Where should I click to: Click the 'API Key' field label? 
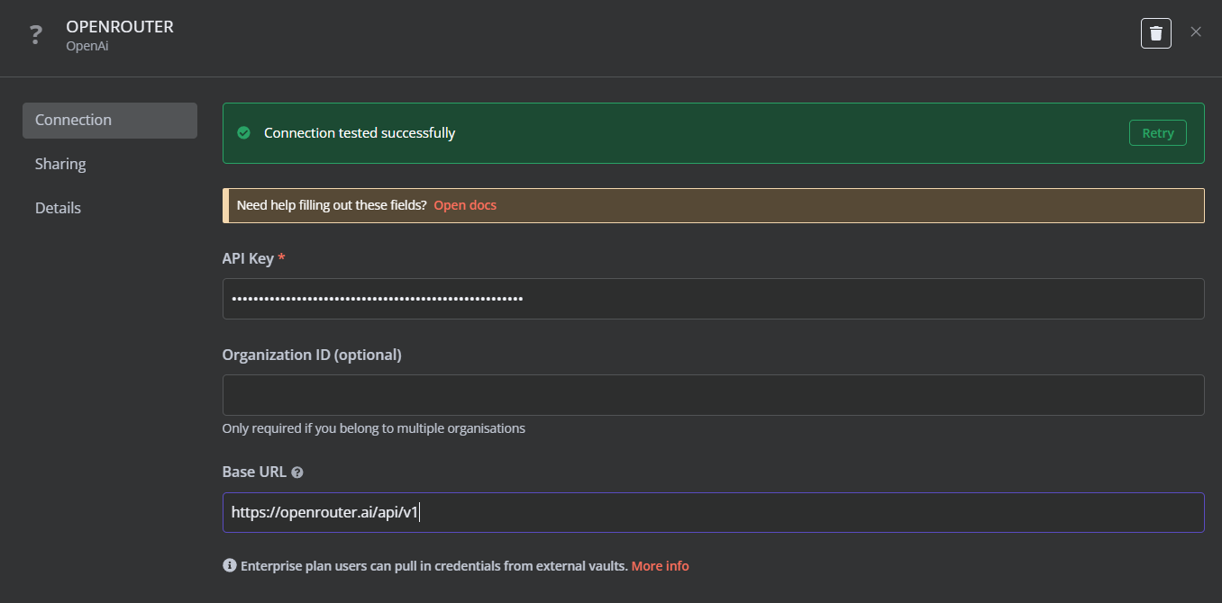pyautogui.click(x=248, y=258)
